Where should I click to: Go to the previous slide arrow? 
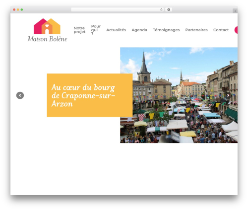point(20,95)
